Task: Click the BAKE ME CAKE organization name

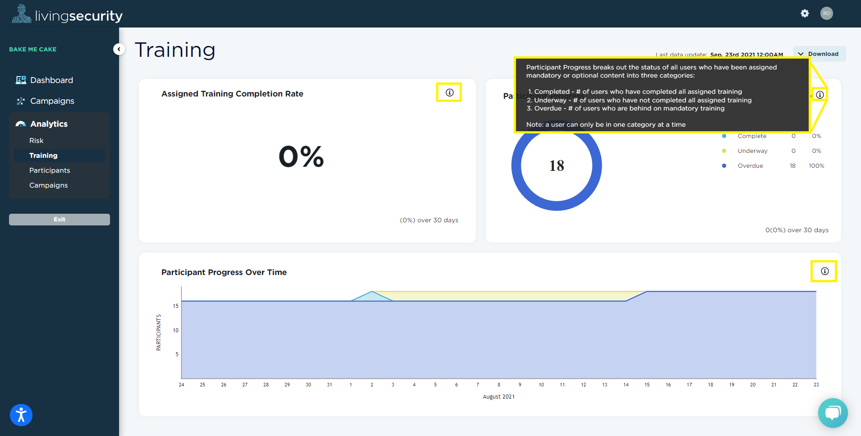Action: [33, 49]
